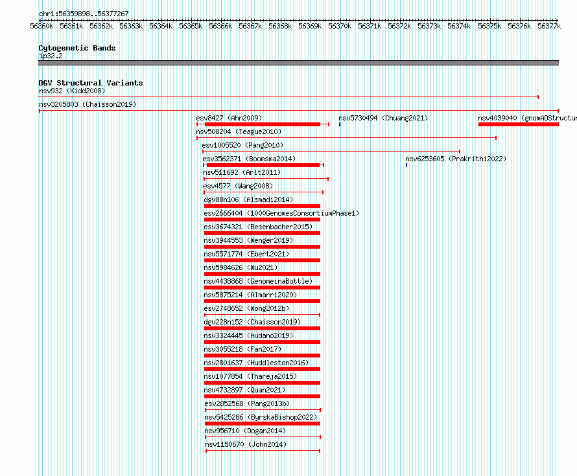The height and width of the screenshot is (476, 577).
Task: Click the thick red bar of nsv4039040
Action: [x=519, y=124]
